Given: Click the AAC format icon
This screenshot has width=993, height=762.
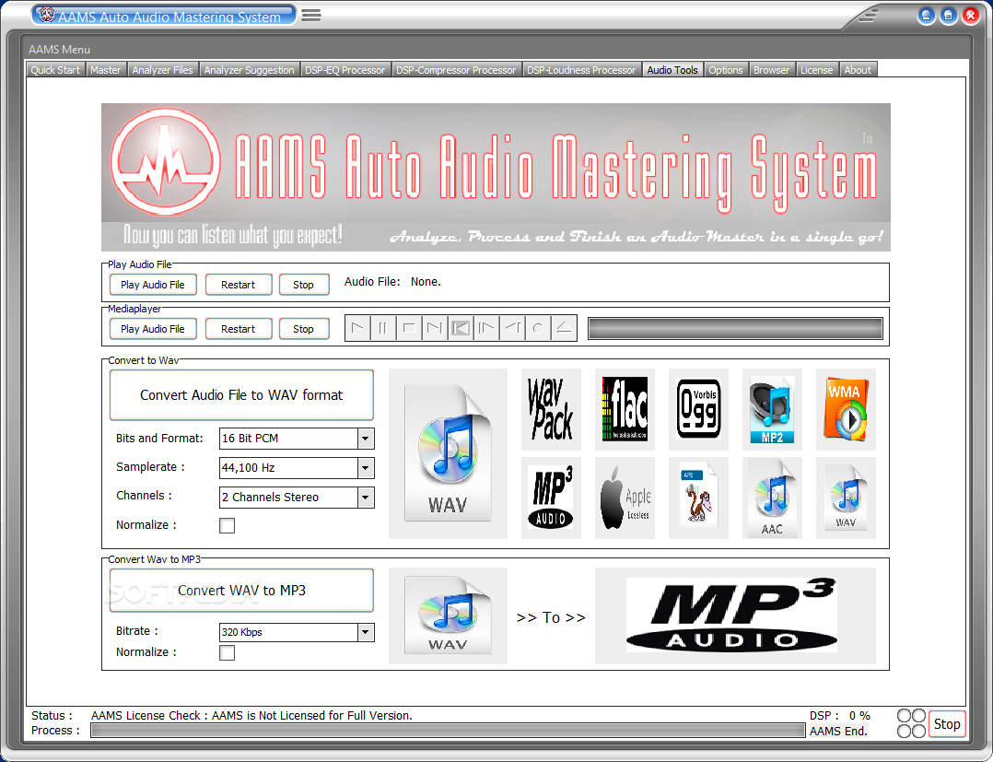Looking at the screenshot, I should (x=772, y=498).
